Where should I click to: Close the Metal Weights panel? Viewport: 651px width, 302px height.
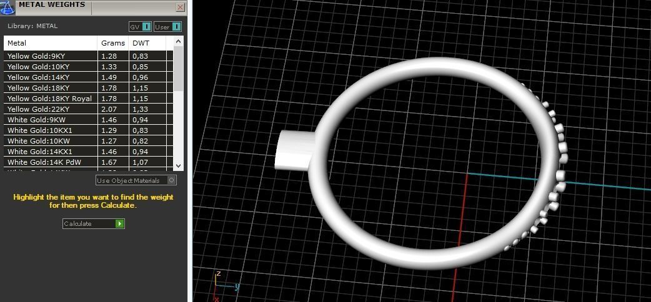tap(180, 7)
